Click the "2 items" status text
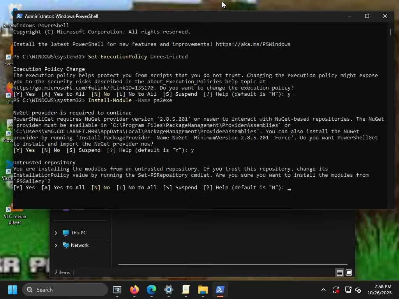 click(x=62, y=273)
